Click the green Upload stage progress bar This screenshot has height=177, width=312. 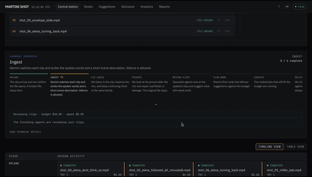(x=29, y=74)
